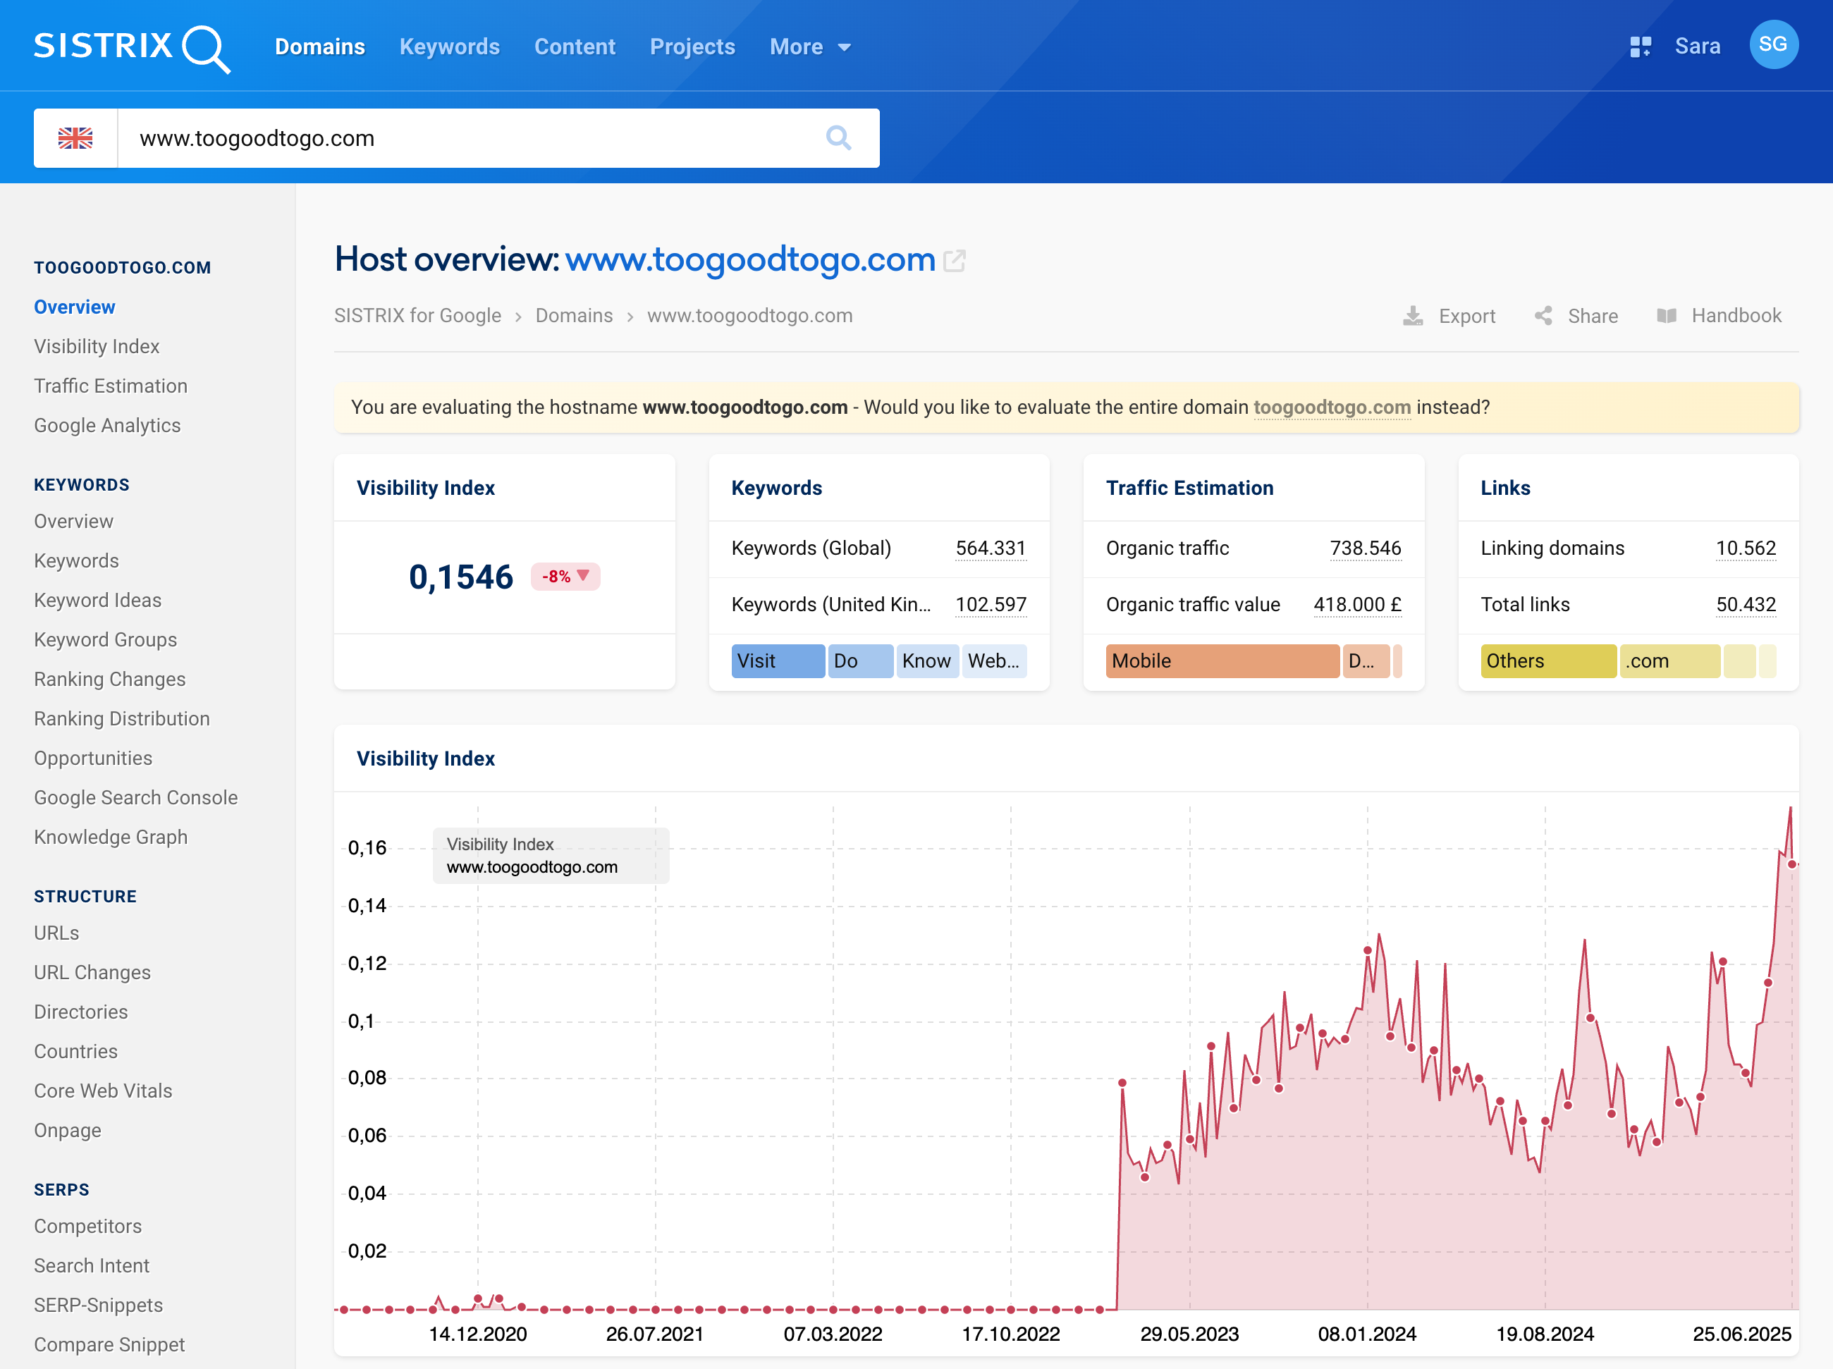Open Directories in sidebar
This screenshot has height=1369, width=1833.
[81, 1012]
